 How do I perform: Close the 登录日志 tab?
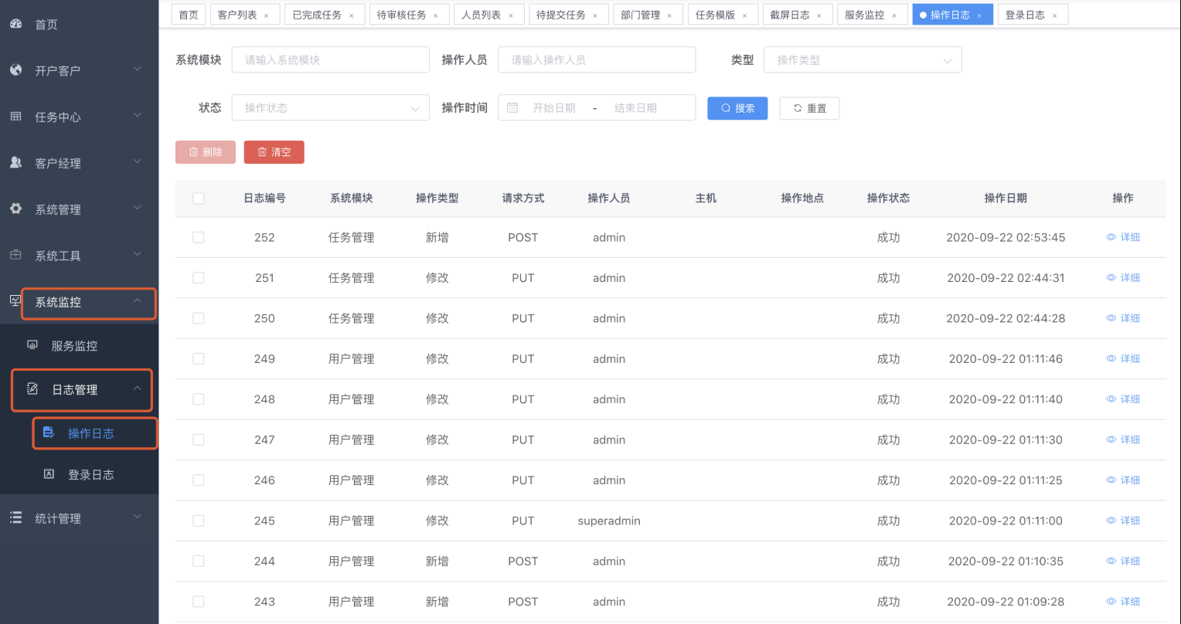pos(1054,15)
